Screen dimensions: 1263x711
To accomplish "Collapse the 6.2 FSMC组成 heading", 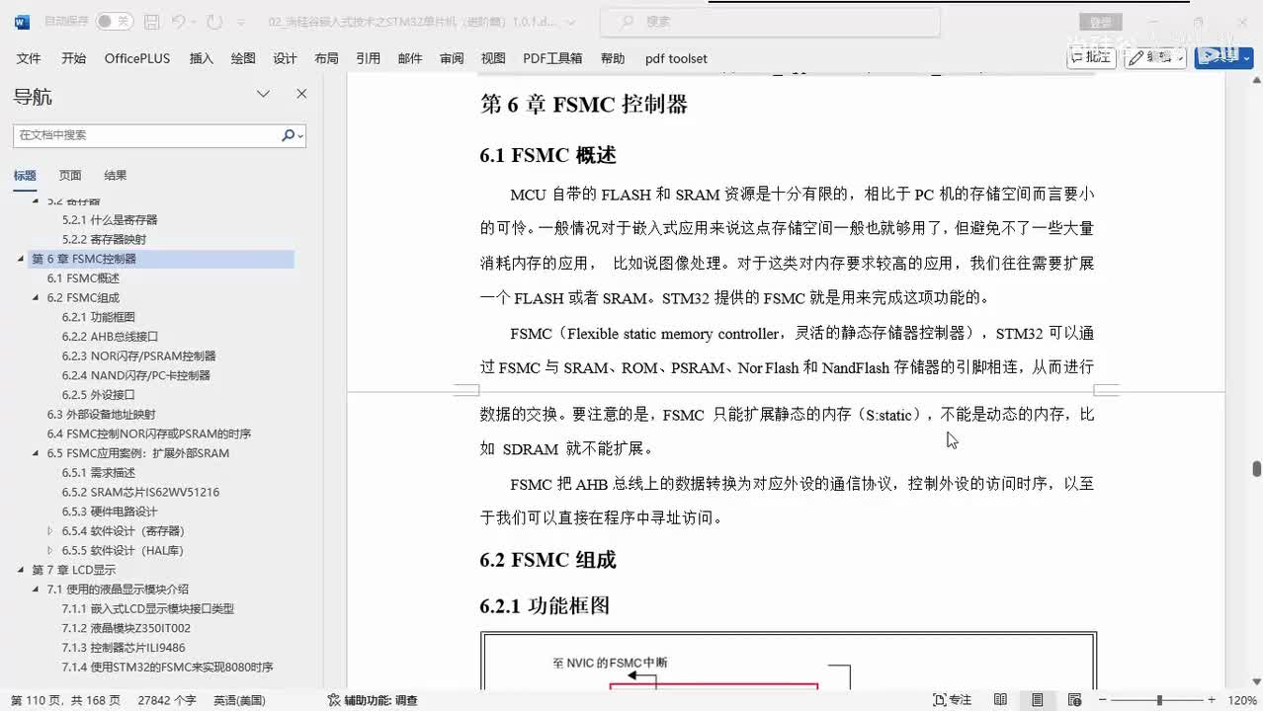I will 36,297.
